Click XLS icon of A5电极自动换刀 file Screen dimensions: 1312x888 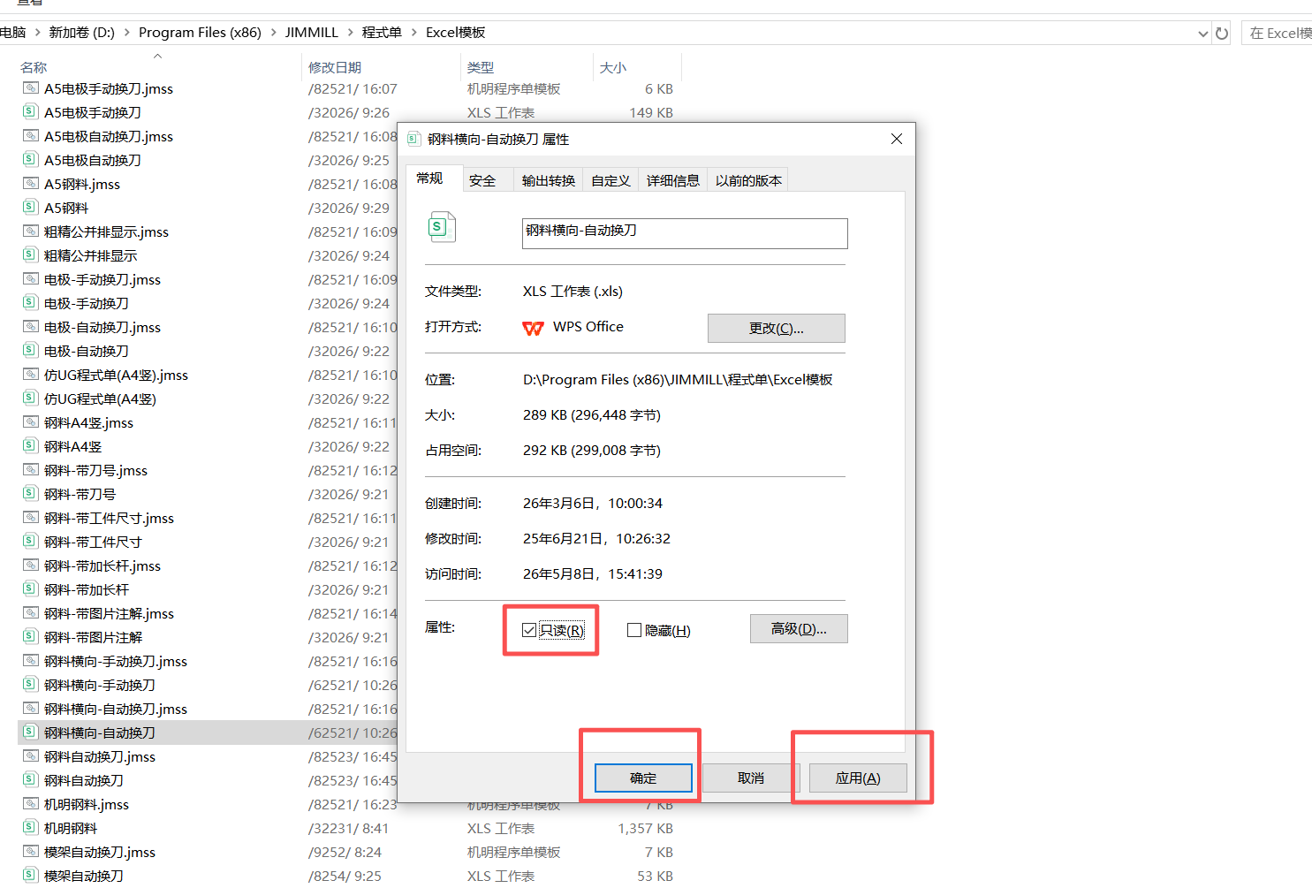(31, 160)
